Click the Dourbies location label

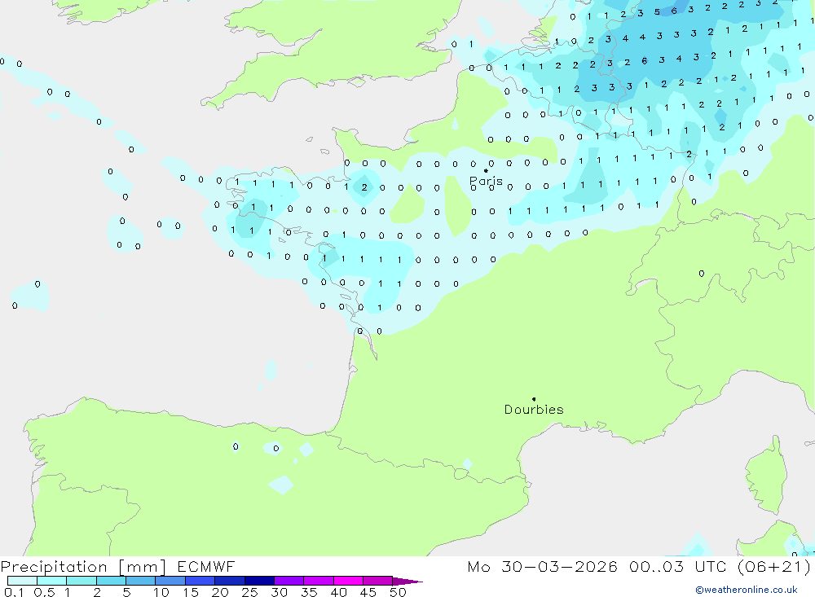point(534,410)
